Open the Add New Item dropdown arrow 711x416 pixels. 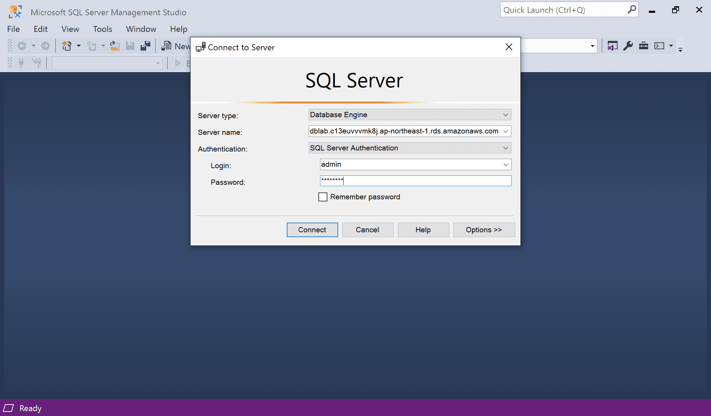tap(103, 46)
